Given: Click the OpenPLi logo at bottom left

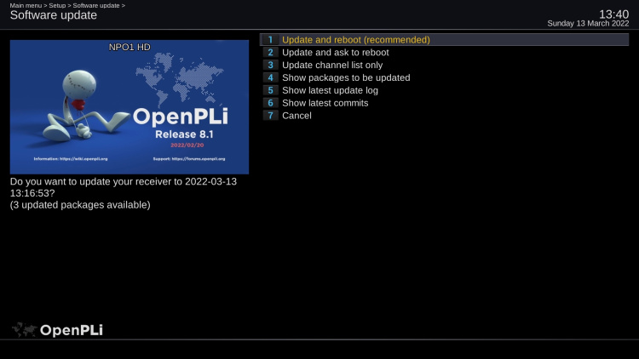Looking at the screenshot, I should point(57,330).
